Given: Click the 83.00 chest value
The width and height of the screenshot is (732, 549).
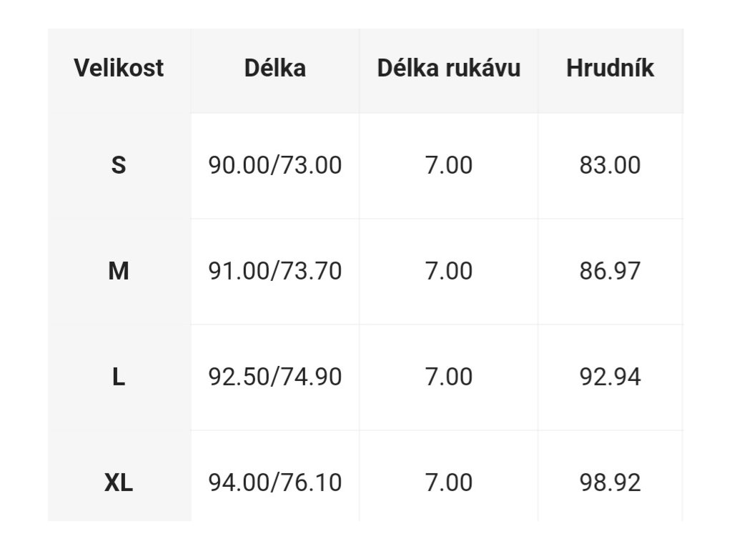Looking at the screenshot, I should coord(610,165).
